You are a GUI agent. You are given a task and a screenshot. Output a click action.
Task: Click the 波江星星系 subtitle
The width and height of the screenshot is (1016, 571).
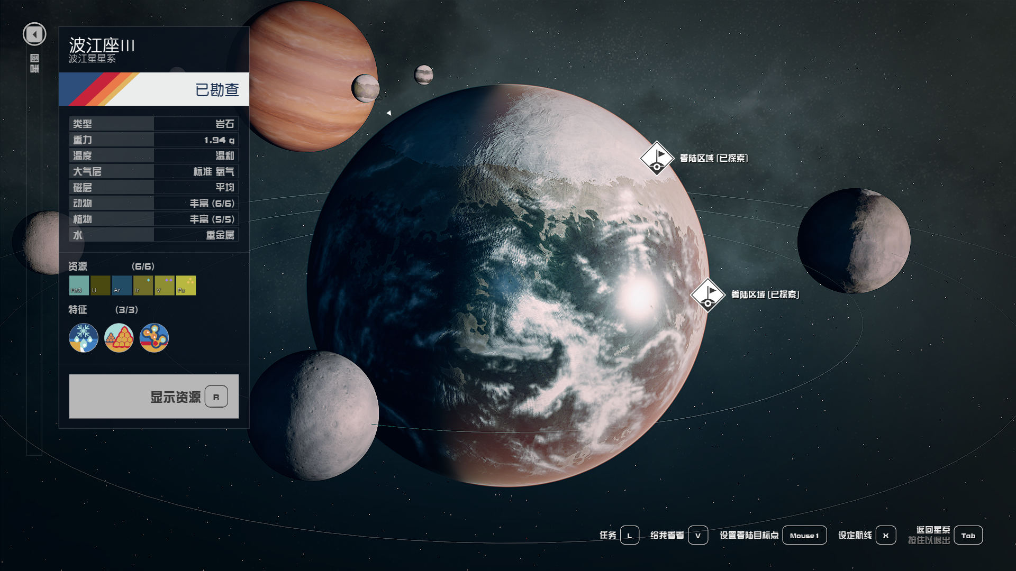coord(92,59)
